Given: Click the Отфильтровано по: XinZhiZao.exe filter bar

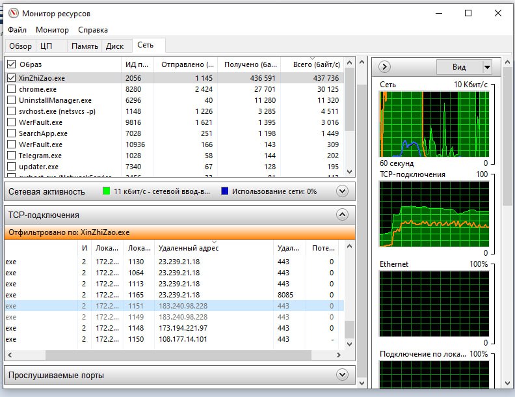Looking at the screenshot, I should point(179,232).
